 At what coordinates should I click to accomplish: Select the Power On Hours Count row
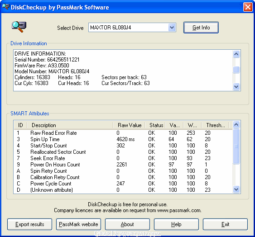[123, 165]
